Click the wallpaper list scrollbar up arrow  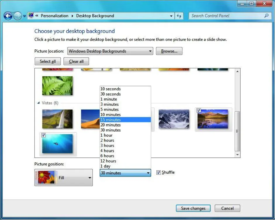click(x=237, y=72)
